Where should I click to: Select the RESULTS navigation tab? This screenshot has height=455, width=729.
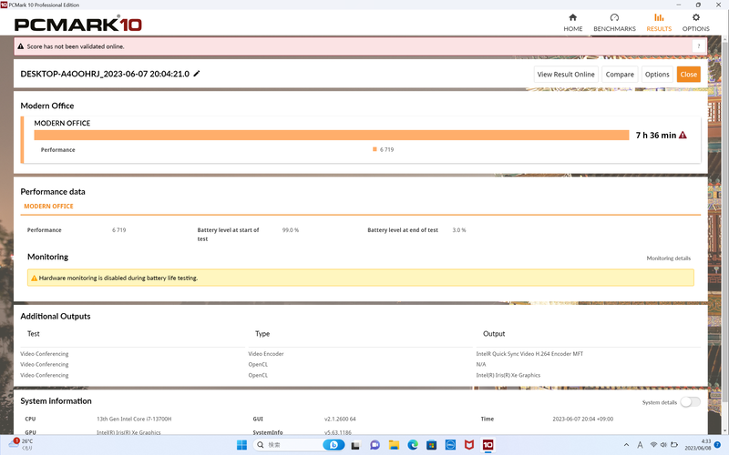(659, 22)
